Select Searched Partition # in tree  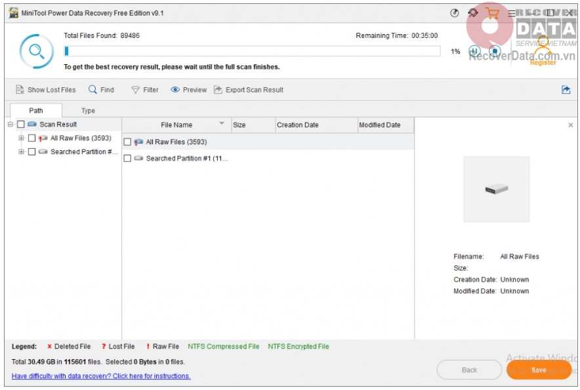click(x=84, y=152)
